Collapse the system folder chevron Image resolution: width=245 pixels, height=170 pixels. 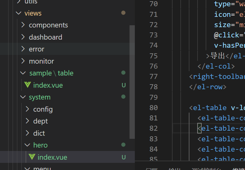[x=23, y=97]
